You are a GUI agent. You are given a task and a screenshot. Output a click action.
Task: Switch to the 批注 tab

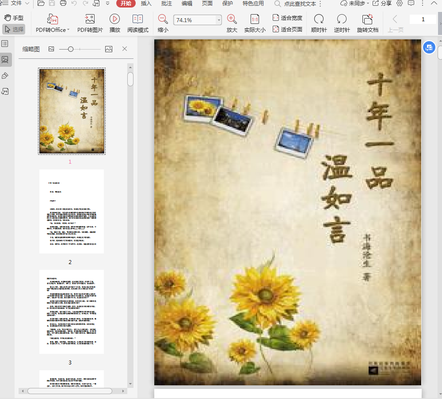(x=167, y=4)
